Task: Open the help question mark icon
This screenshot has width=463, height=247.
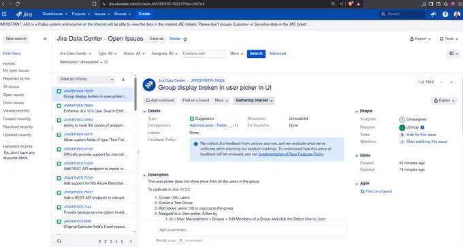Action: pyautogui.click(x=445, y=14)
